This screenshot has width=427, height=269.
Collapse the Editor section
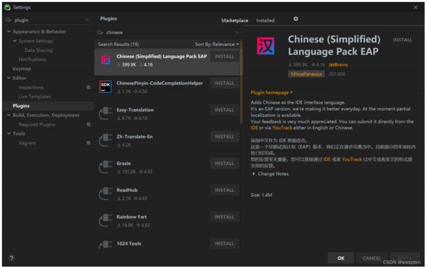pos(9,78)
